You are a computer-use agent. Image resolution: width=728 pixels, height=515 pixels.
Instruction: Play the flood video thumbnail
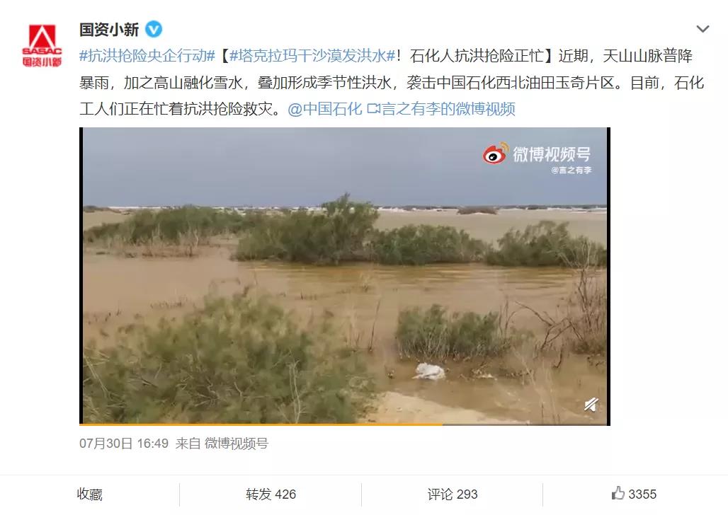coord(344,275)
